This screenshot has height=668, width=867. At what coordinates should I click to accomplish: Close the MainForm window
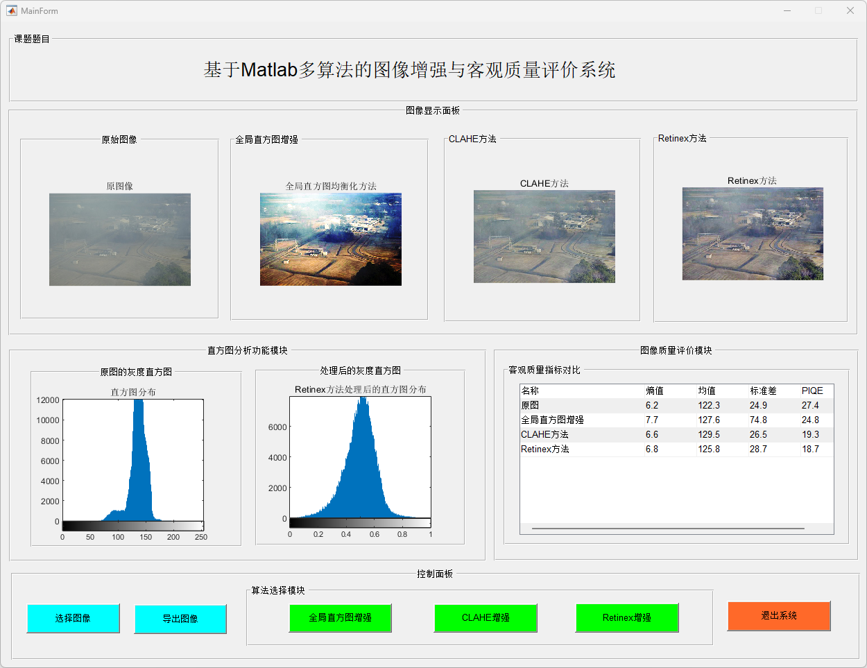(850, 10)
